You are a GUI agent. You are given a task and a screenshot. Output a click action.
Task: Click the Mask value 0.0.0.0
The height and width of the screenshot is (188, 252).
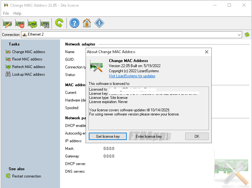(x=109, y=149)
